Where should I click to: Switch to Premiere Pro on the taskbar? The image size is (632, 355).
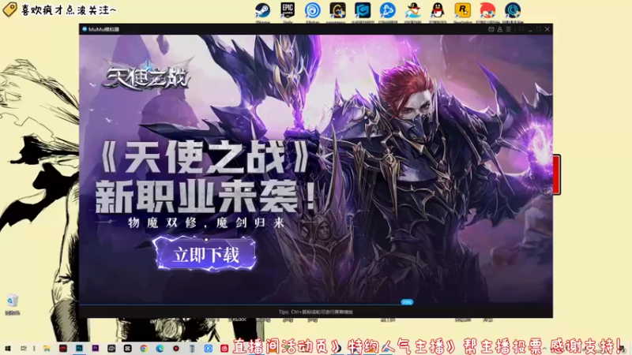(95, 349)
